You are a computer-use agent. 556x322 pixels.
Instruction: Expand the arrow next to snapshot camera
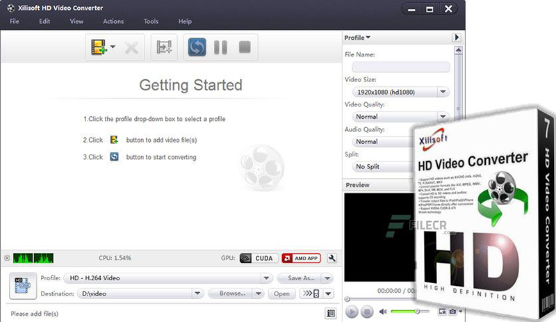pyautogui.click(x=460, y=312)
